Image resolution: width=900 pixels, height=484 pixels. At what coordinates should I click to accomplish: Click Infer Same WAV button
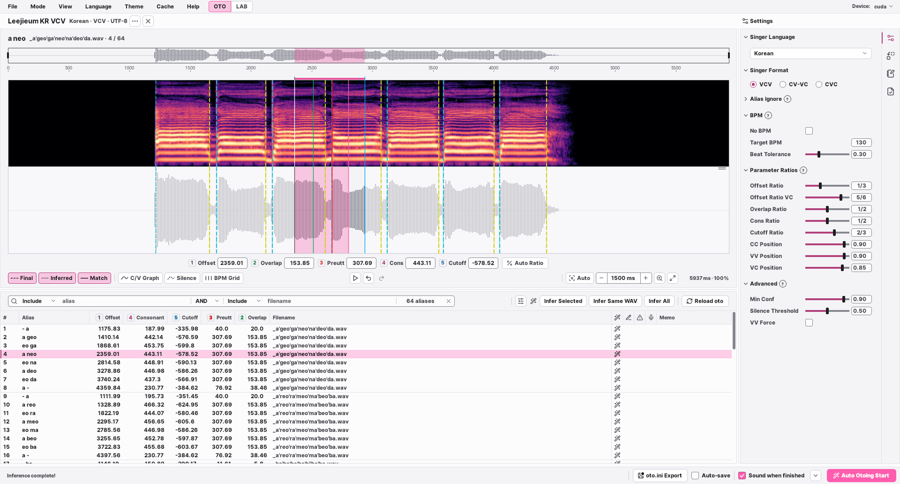point(615,301)
